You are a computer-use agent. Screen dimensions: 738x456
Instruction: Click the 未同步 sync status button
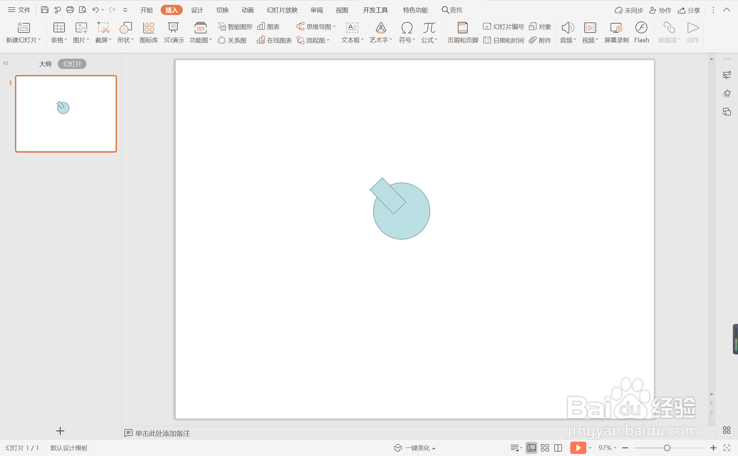point(629,10)
